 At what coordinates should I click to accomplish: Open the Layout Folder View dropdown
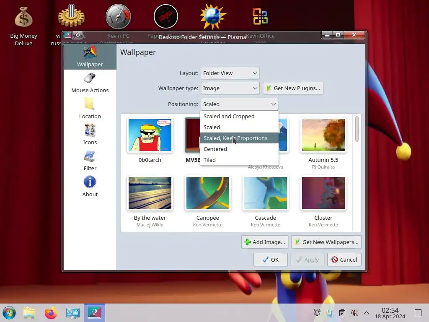pos(230,73)
